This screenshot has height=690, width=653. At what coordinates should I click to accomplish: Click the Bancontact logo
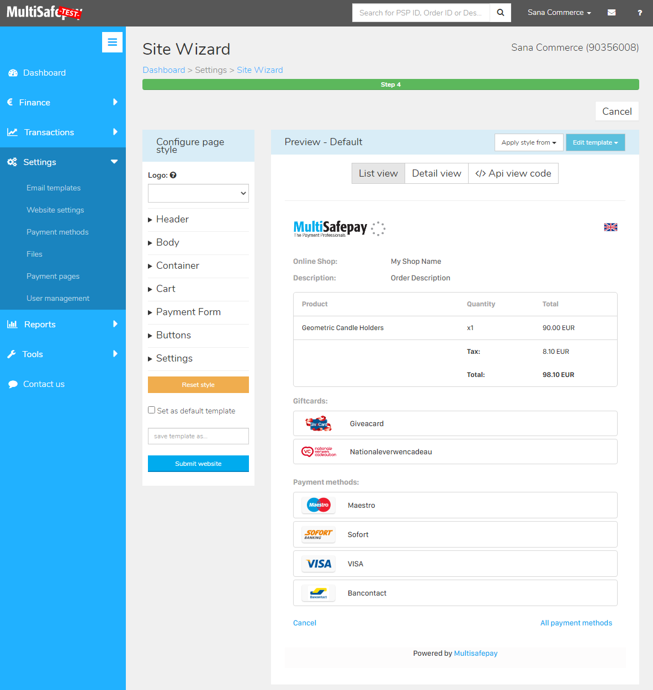click(x=318, y=593)
